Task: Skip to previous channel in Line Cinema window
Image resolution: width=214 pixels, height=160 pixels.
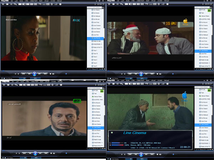Action: pos(130,154)
